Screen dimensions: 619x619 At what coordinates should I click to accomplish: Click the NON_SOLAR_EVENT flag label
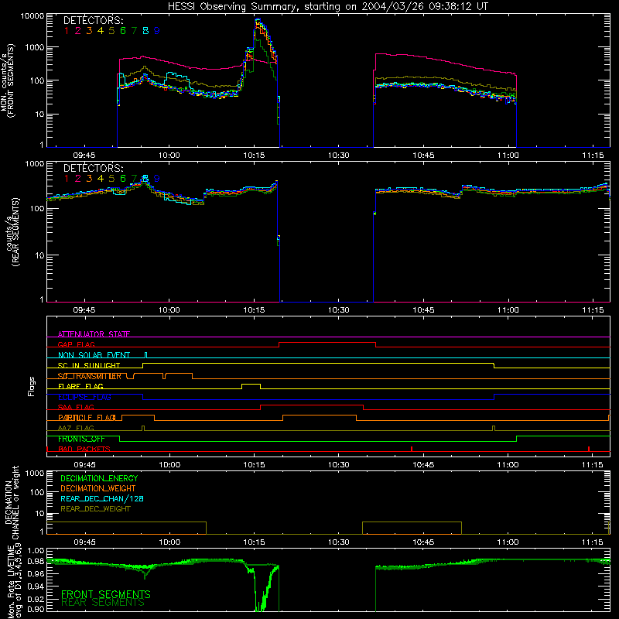(x=94, y=355)
